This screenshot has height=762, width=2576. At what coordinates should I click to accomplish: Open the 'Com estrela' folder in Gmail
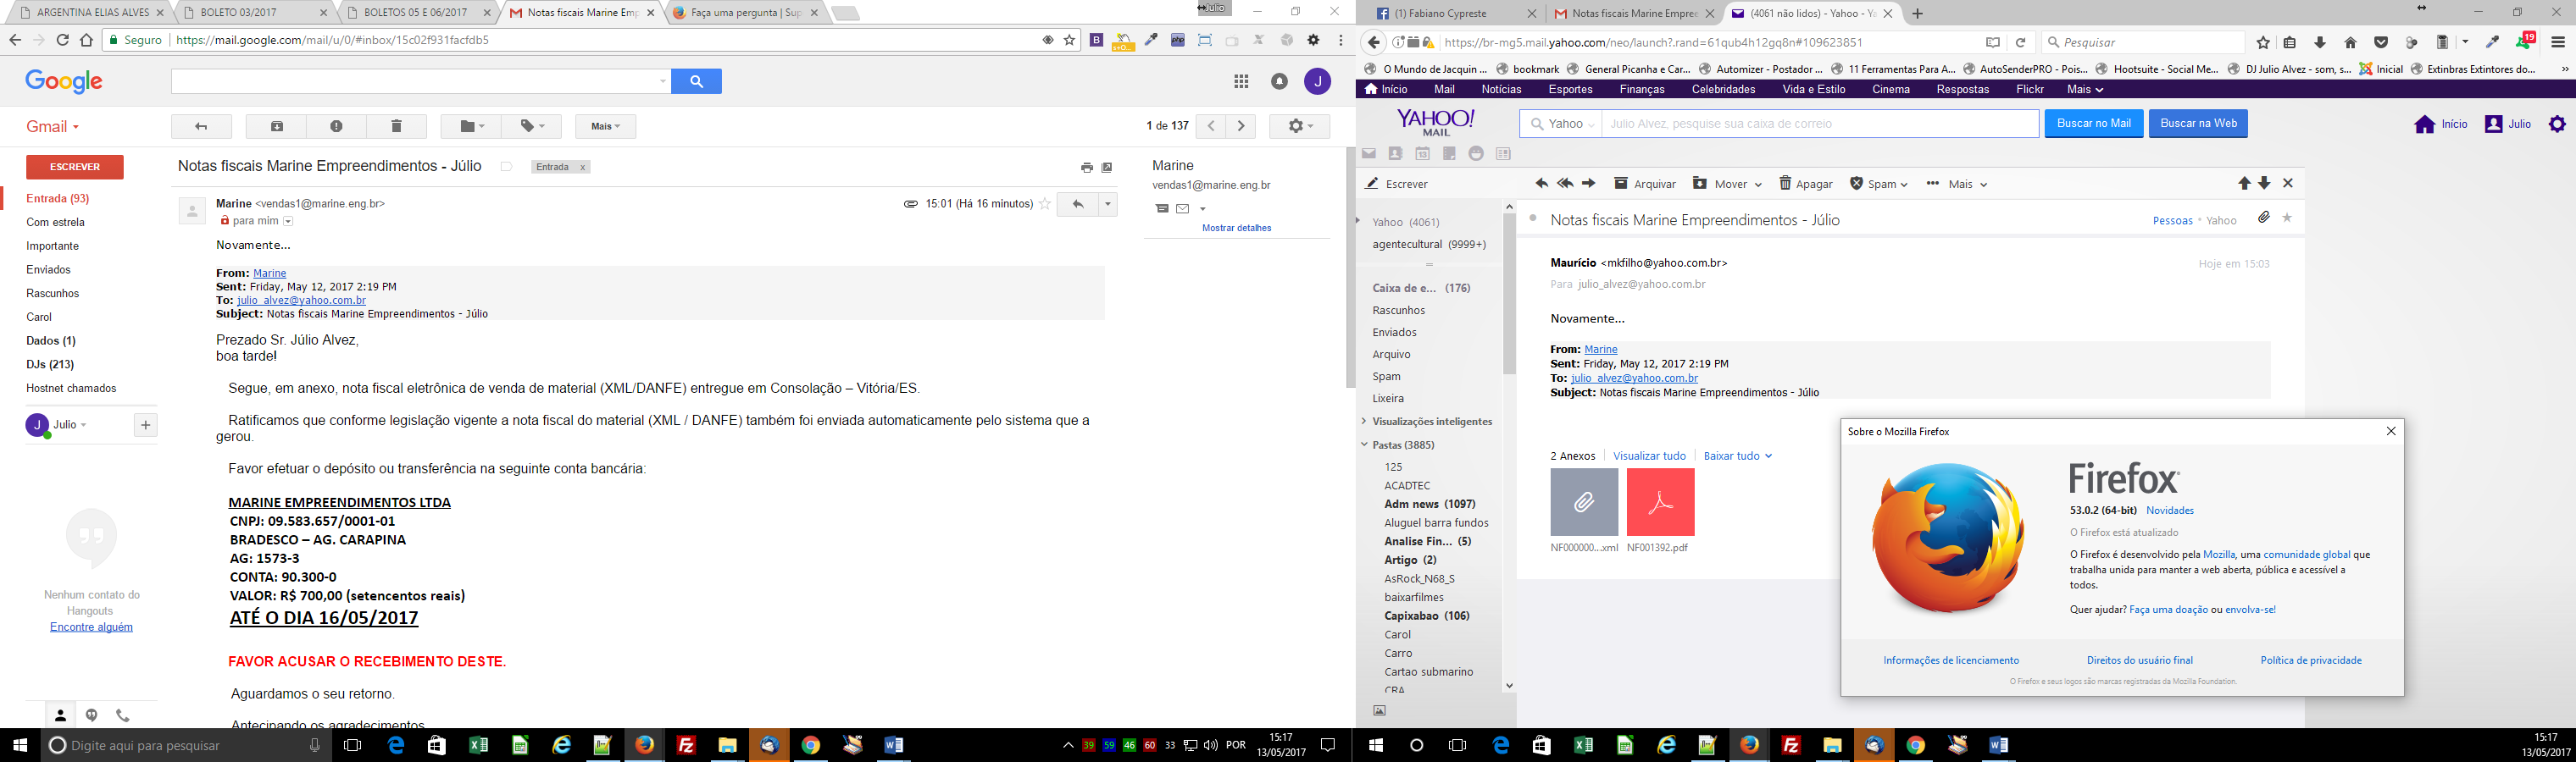pos(56,223)
